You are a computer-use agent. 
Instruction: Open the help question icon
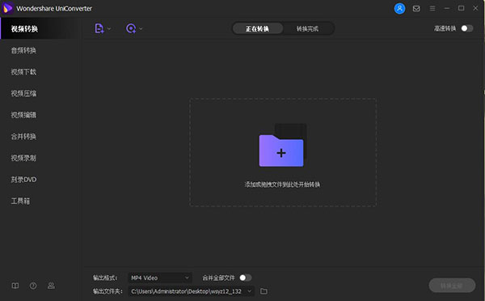tap(33, 286)
